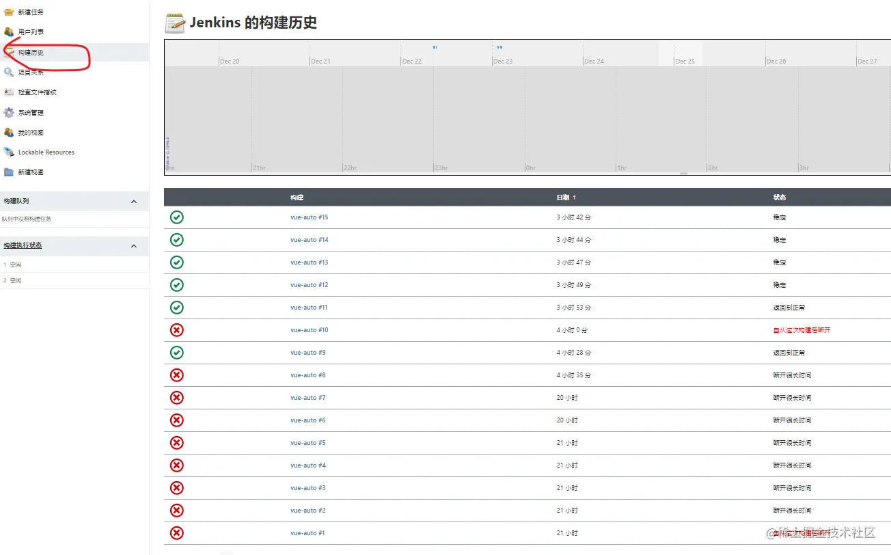Open the vue-auto #3 build link
Viewport: 891px width, 555px height.
(308, 488)
